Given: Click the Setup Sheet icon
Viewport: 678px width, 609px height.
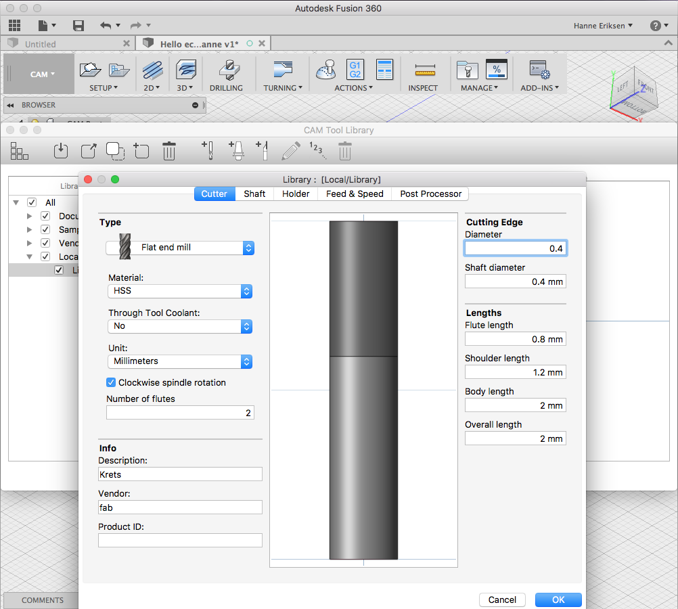Looking at the screenshot, I should (x=384, y=70).
